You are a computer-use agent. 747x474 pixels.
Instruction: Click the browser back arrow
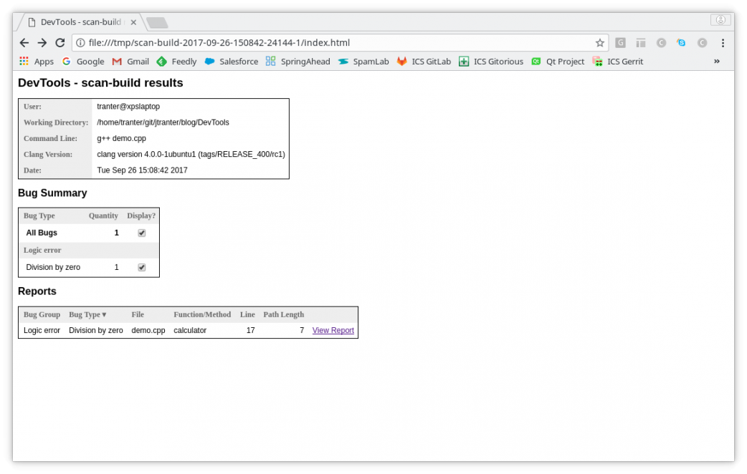click(24, 43)
